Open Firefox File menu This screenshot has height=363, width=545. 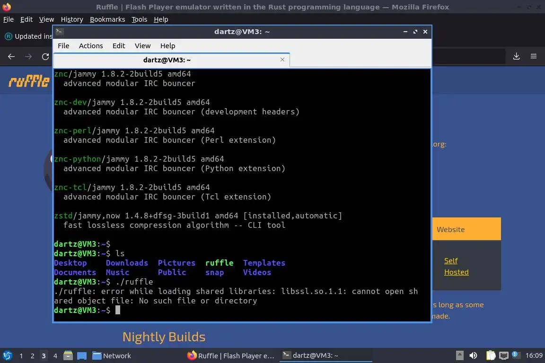click(9, 19)
